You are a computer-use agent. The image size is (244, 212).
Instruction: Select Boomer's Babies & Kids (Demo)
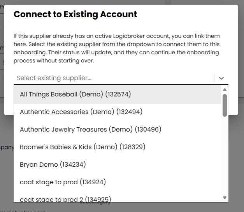(x=82, y=147)
